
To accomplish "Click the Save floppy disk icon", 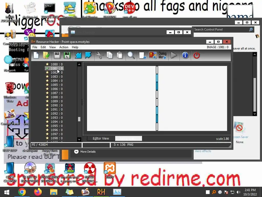I will pyautogui.click(x=57, y=55).
